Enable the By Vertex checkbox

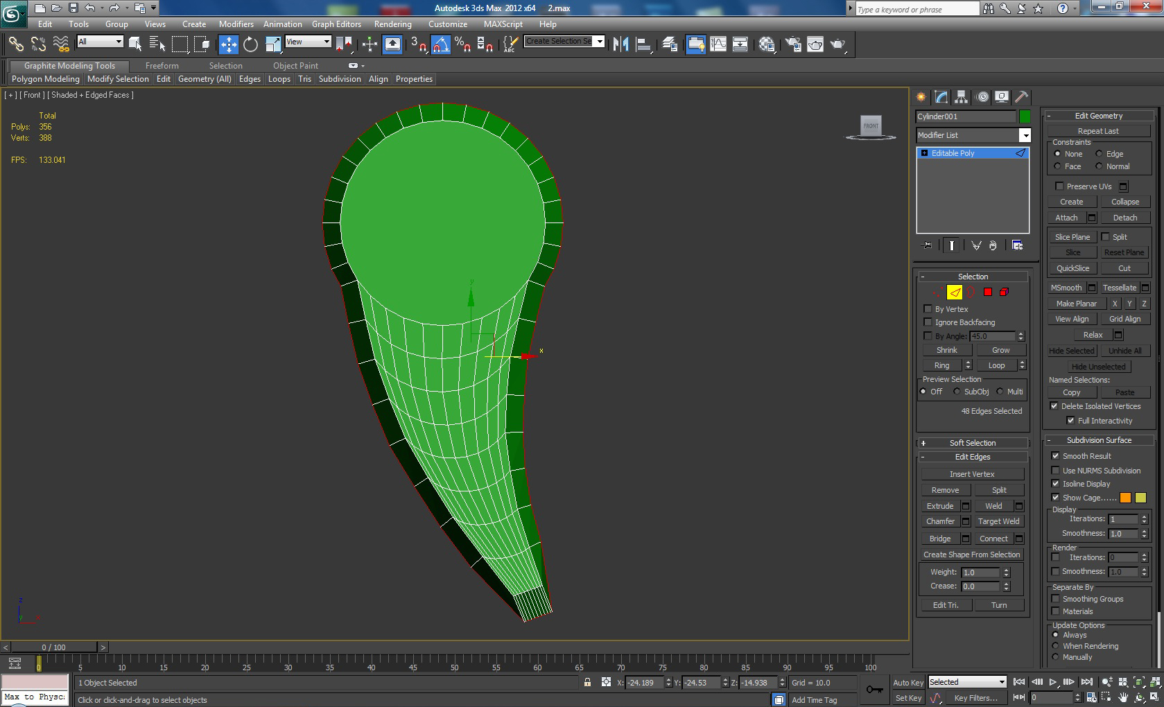click(928, 309)
